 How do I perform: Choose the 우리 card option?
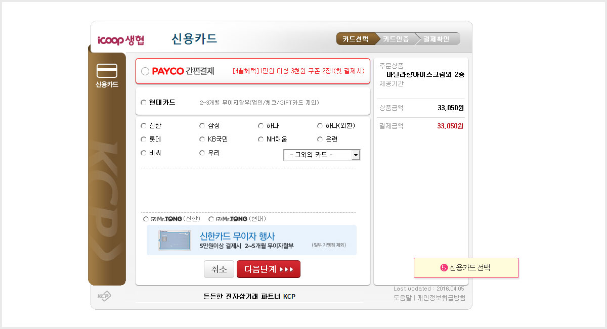point(202,153)
